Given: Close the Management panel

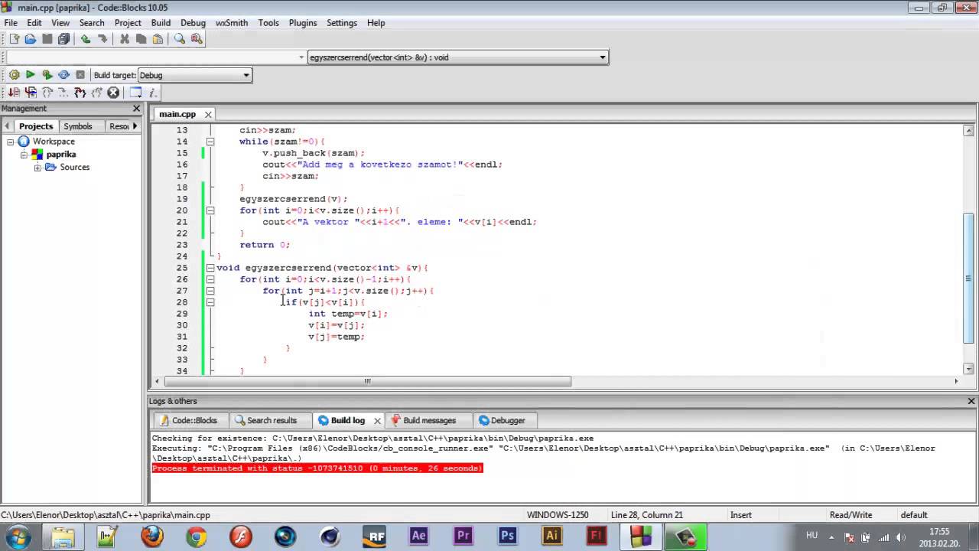Looking at the screenshot, I should [x=137, y=109].
